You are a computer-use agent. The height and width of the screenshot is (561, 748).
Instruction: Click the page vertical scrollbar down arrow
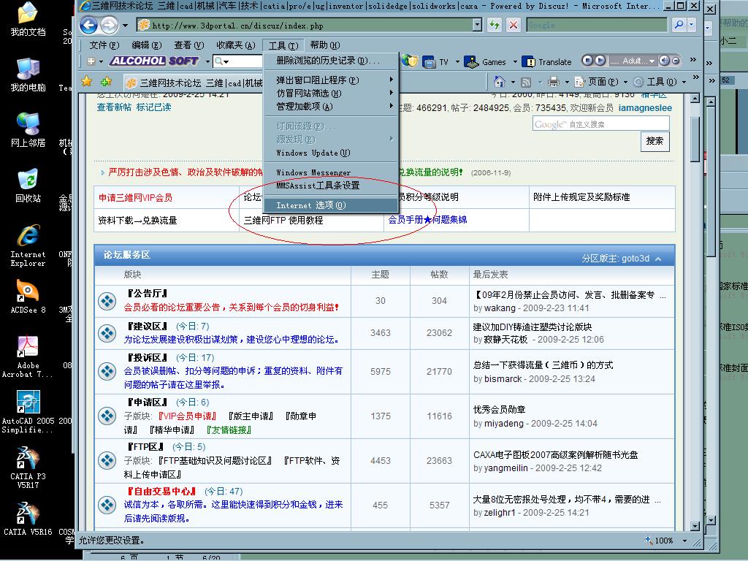click(x=695, y=526)
